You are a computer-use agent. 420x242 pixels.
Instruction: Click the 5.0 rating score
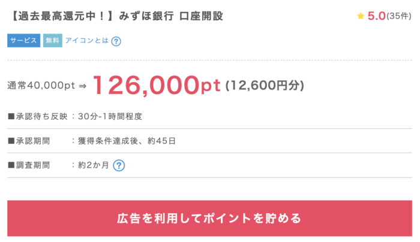pos(376,16)
